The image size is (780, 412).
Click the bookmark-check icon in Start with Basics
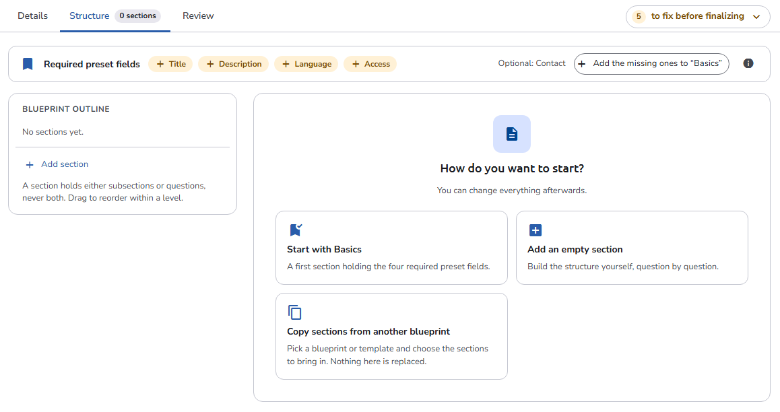pyautogui.click(x=296, y=230)
